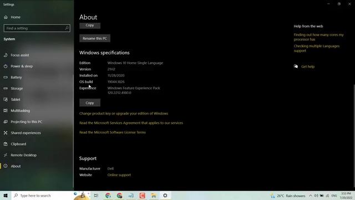This screenshot has width=355, height=200.
Task: Click the Manufacturer value Dell
Action: pos(110,168)
